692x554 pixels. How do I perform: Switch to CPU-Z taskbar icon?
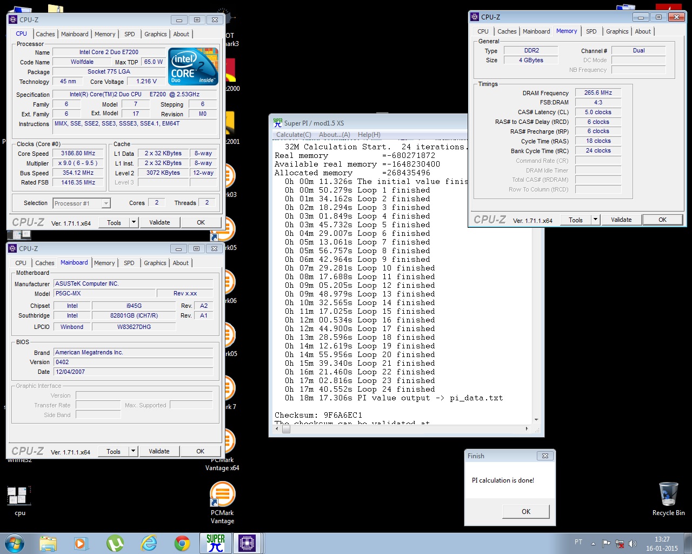pos(247,543)
